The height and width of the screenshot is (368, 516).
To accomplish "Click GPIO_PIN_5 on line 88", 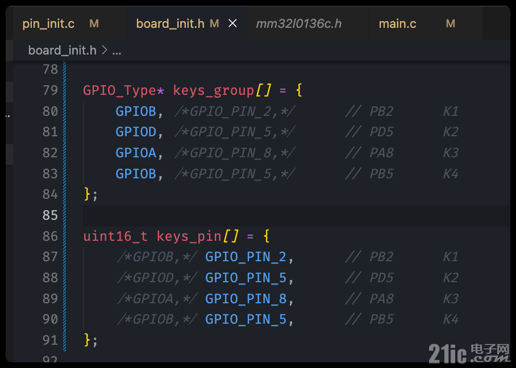I will point(246,278).
